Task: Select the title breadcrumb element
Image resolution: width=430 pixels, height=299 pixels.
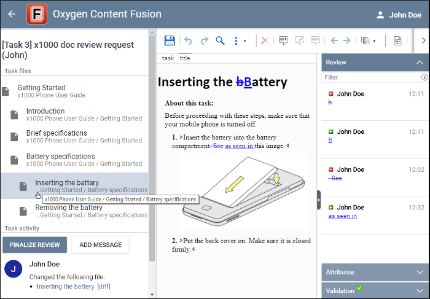Action: 185,58
